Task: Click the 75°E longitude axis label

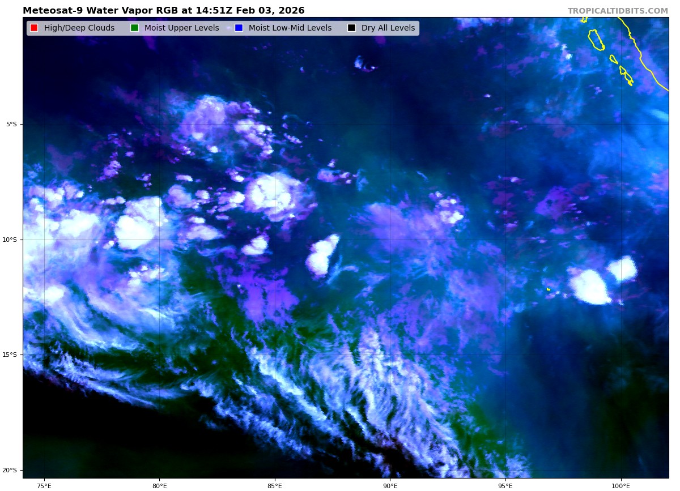Action: (44, 485)
